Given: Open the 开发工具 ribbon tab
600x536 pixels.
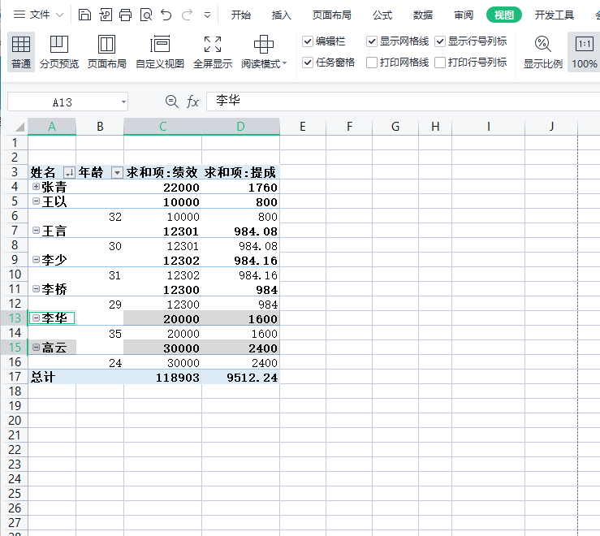Looking at the screenshot, I should coord(554,15).
